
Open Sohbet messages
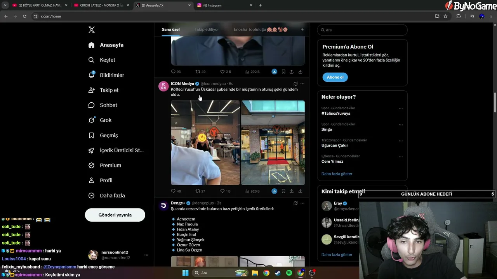(x=103, y=105)
